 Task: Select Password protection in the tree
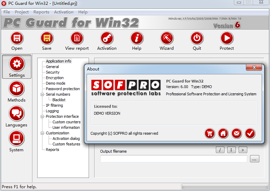tap(63, 89)
